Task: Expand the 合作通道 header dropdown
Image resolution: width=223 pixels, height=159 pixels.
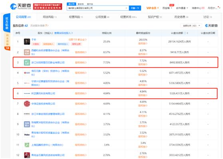Action: [x=182, y=8]
